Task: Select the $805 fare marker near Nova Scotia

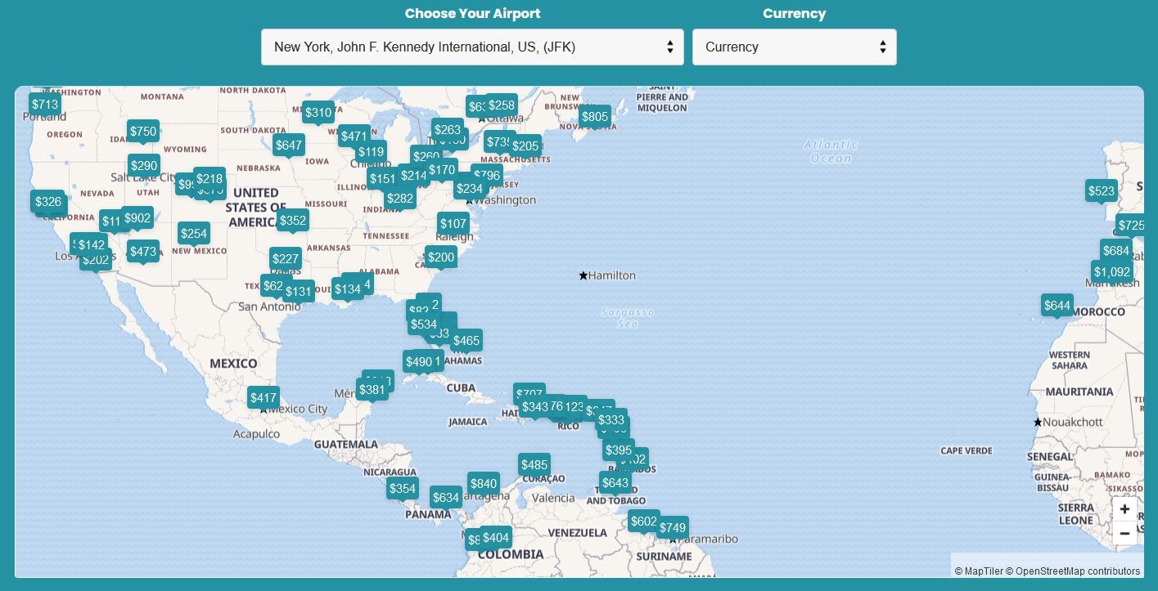Action: click(x=595, y=116)
